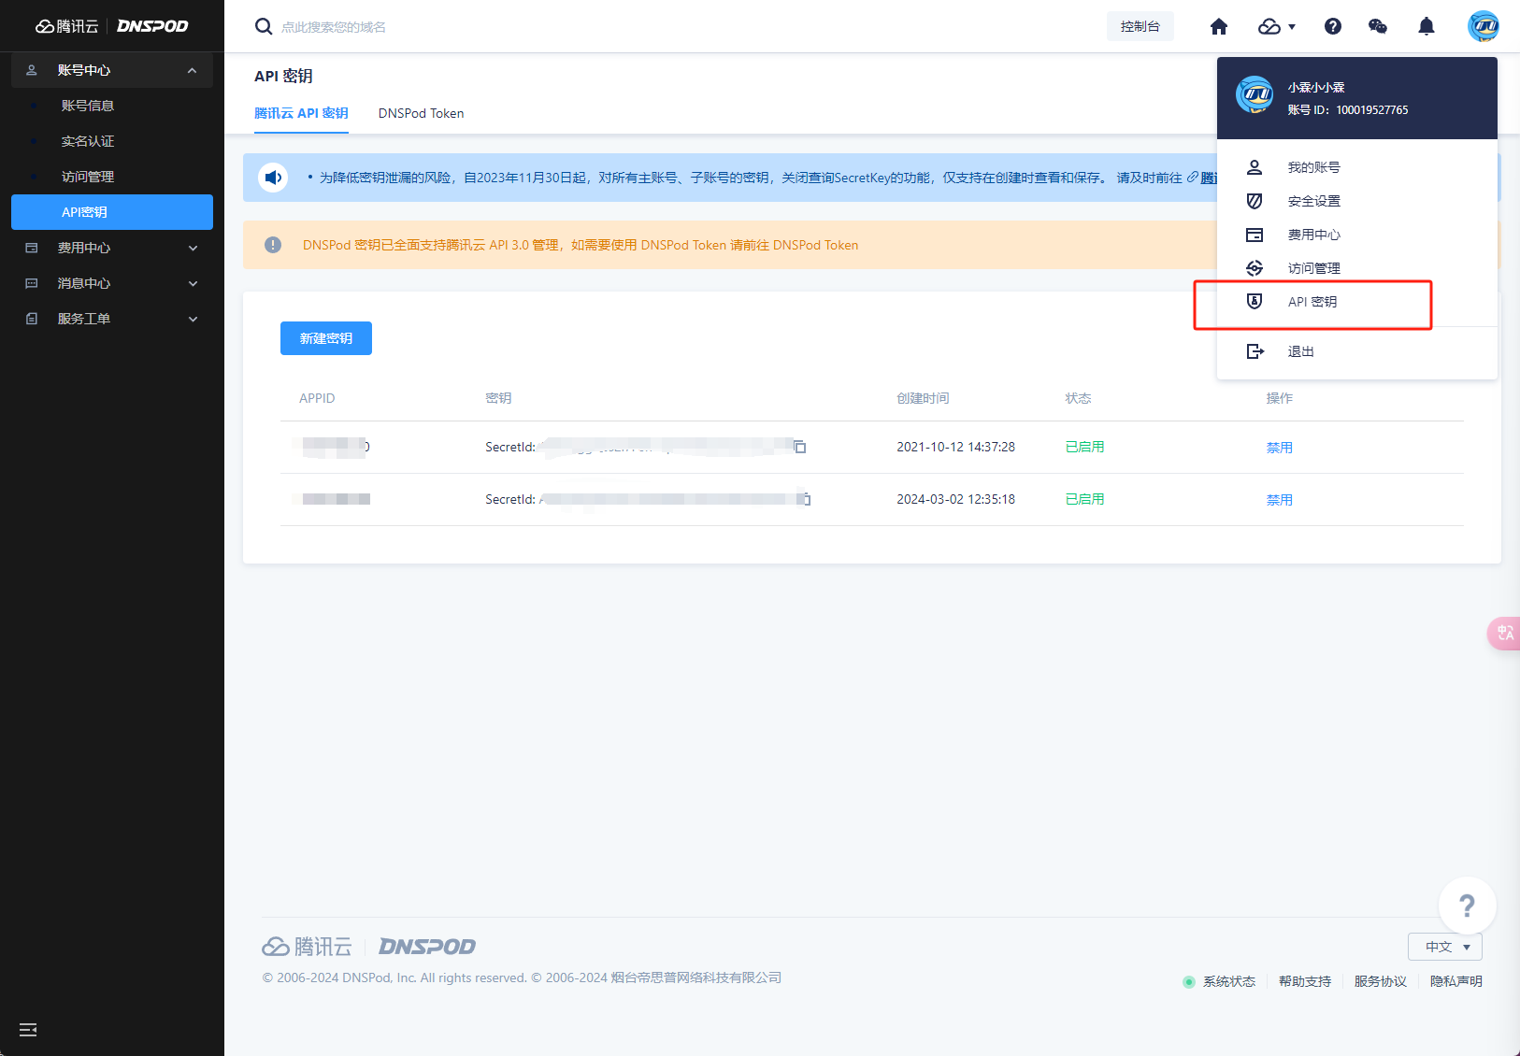Click the 访问管理 icon in user menu
The width and height of the screenshot is (1520, 1056).
pyautogui.click(x=1255, y=268)
